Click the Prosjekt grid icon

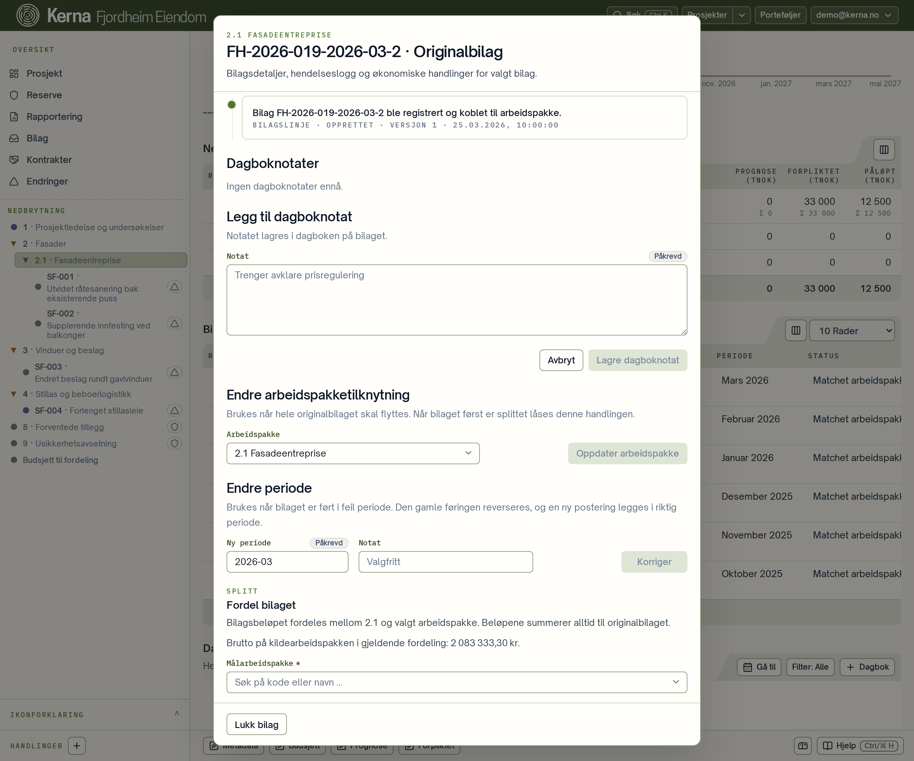pyautogui.click(x=14, y=74)
